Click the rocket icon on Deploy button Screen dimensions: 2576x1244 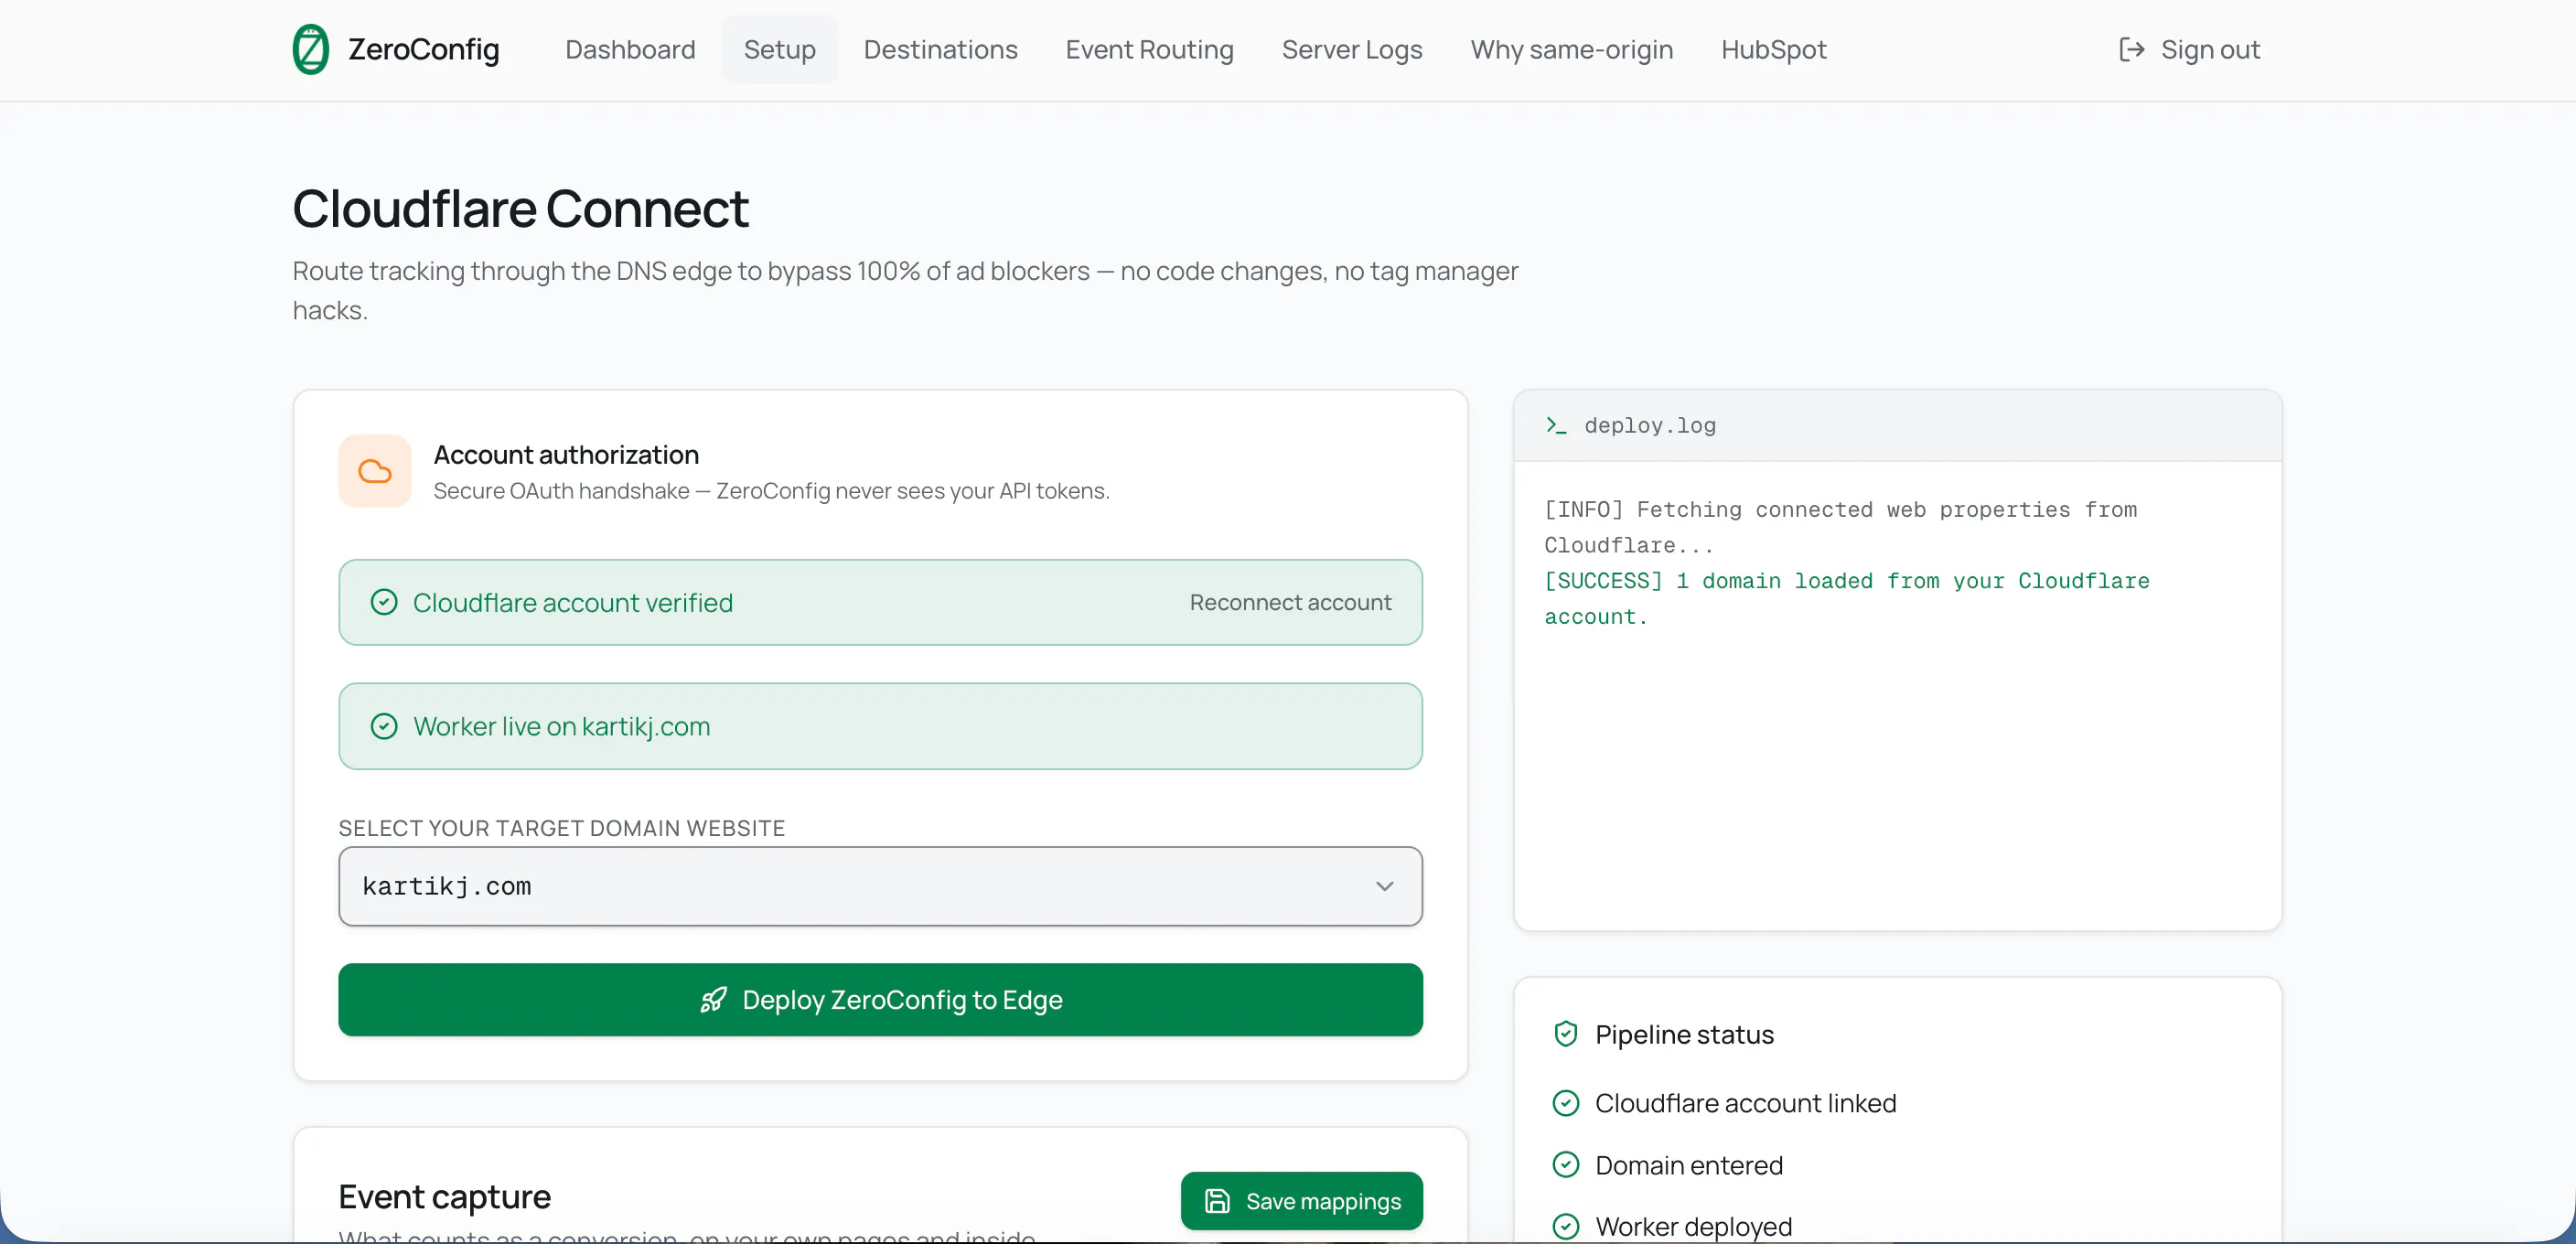(x=713, y=1000)
